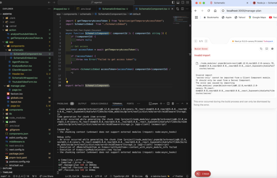The height and width of the screenshot is (178, 277).
Task: Open the Yahoo! bookmark
Action: tap(240, 17)
